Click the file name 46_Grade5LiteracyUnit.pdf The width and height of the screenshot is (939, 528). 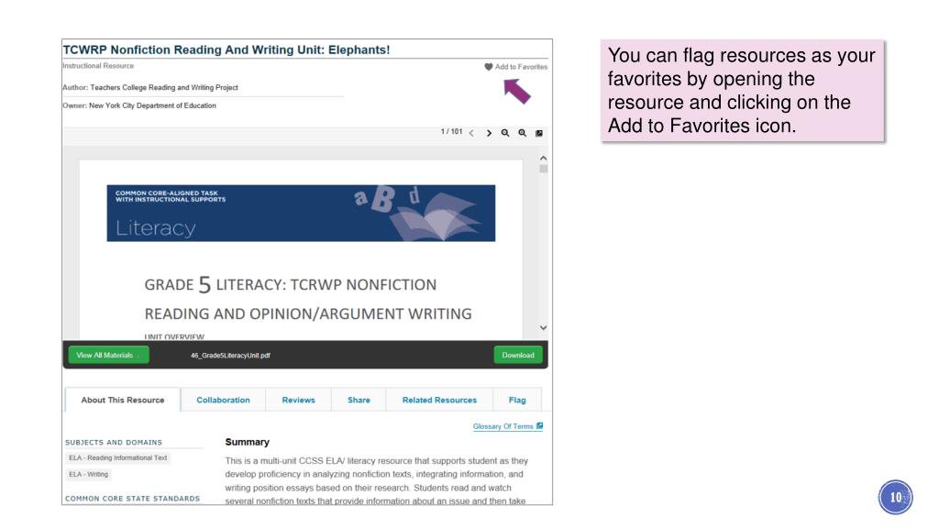click(230, 356)
